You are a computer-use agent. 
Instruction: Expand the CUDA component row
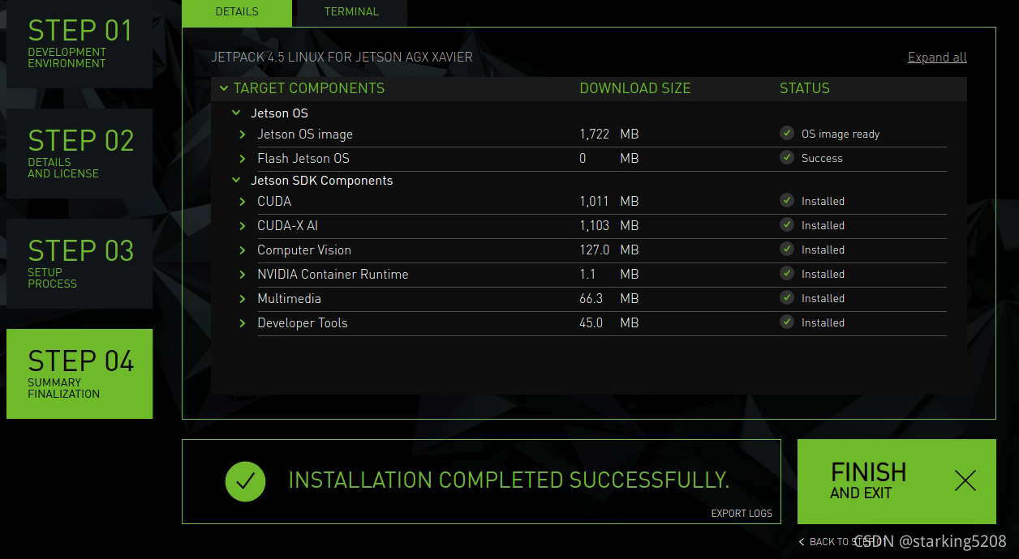point(243,202)
